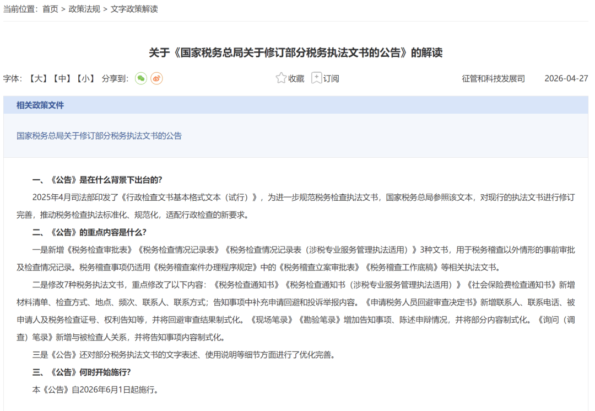Image resolution: width=595 pixels, height=411 pixels.
Task: Open the 首页 breadcrumb link
Action: pos(50,9)
